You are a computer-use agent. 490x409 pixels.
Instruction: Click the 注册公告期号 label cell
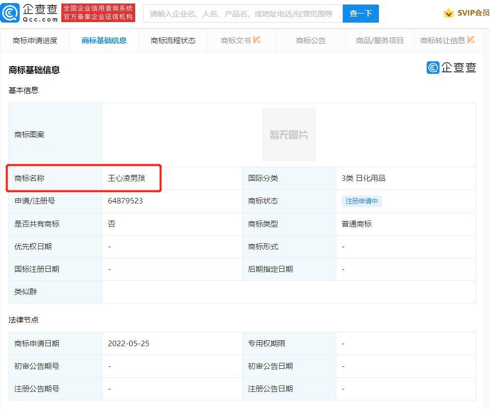click(55, 389)
